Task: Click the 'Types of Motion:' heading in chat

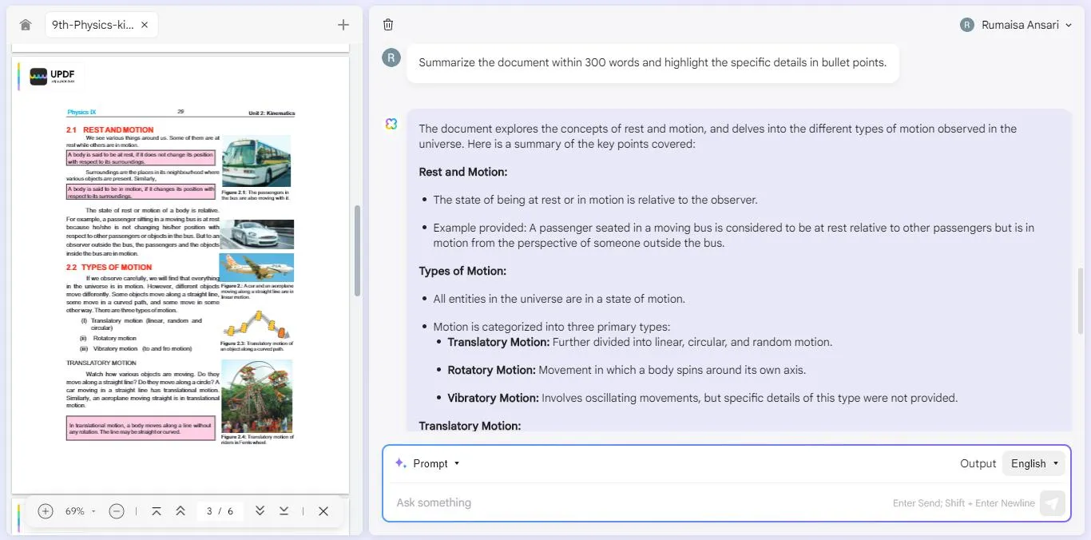Action: coord(462,271)
